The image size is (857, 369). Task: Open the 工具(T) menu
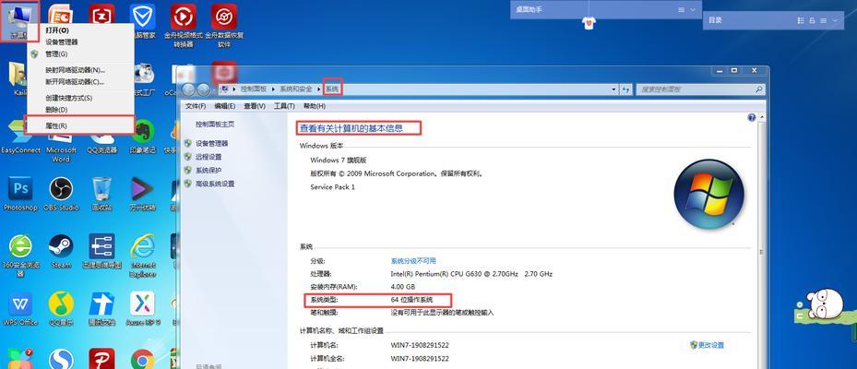pyautogui.click(x=284, y=106)
